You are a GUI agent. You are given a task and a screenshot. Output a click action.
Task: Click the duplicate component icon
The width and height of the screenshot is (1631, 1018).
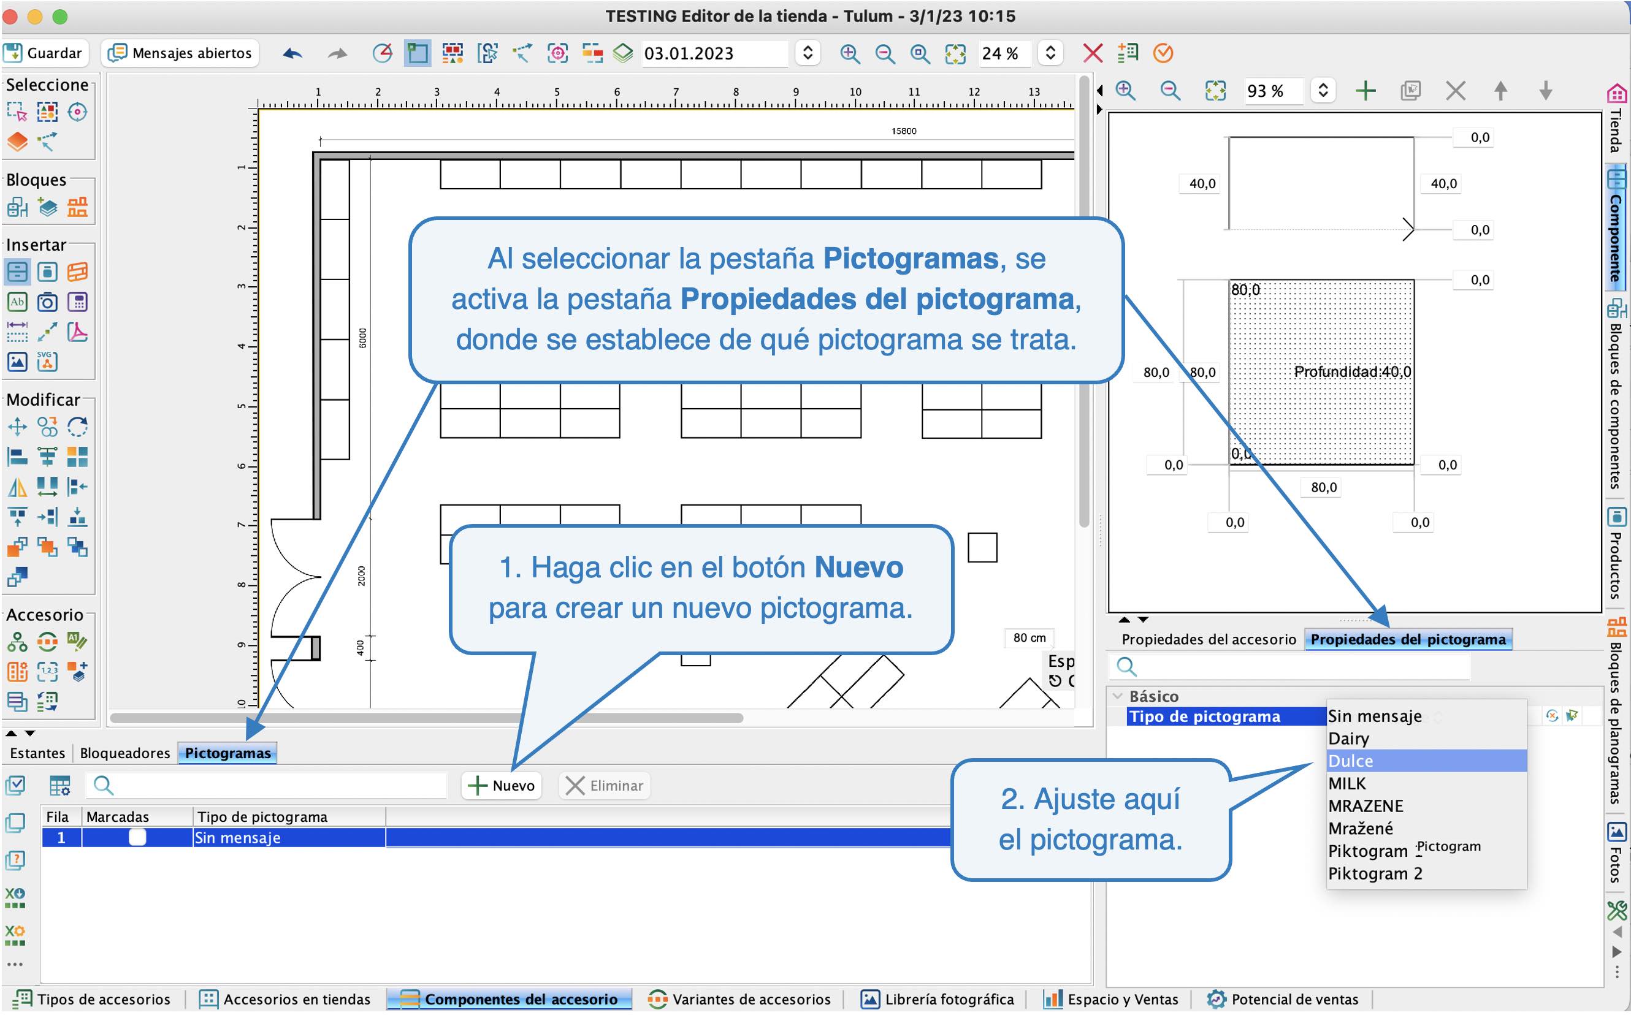1411,90
